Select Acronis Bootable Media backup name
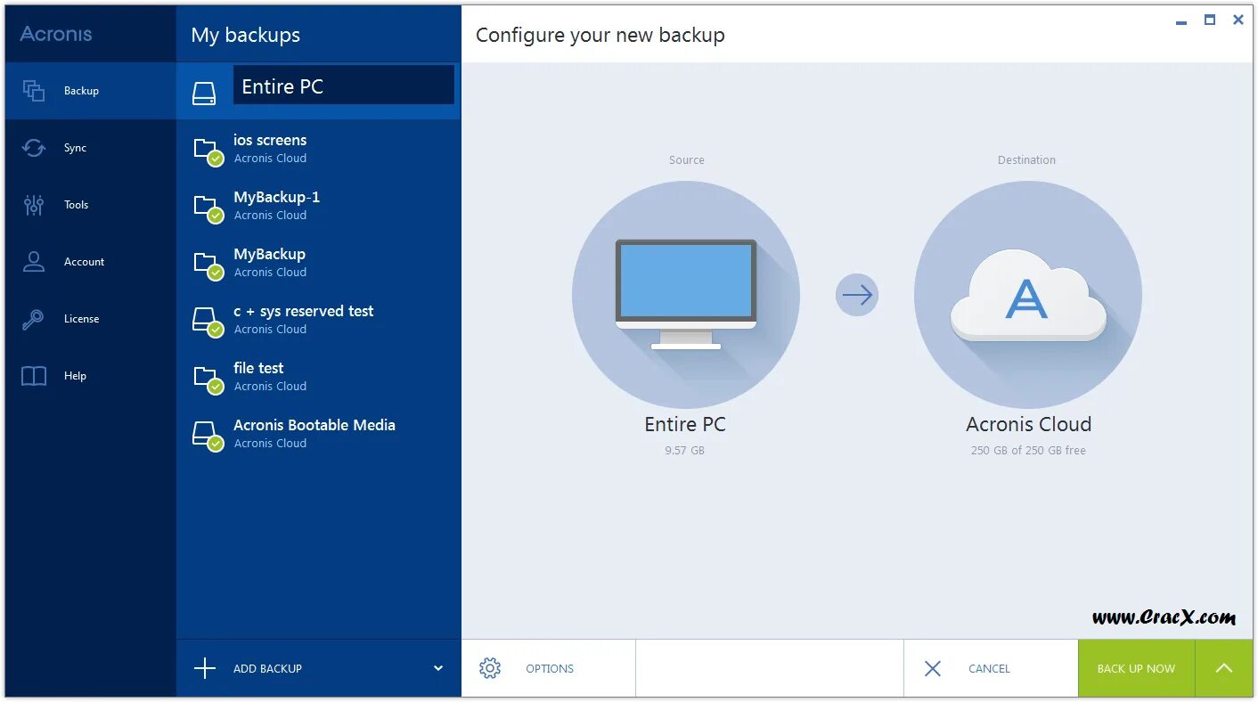This screenshot has width=1258, height=702. point(314,425)
